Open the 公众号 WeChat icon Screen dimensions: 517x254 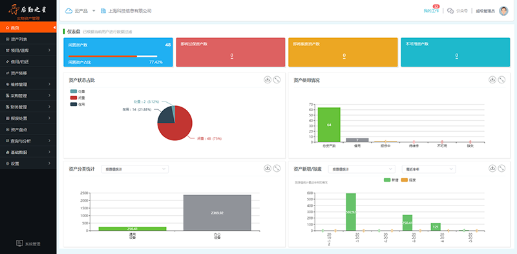(450, 11)
